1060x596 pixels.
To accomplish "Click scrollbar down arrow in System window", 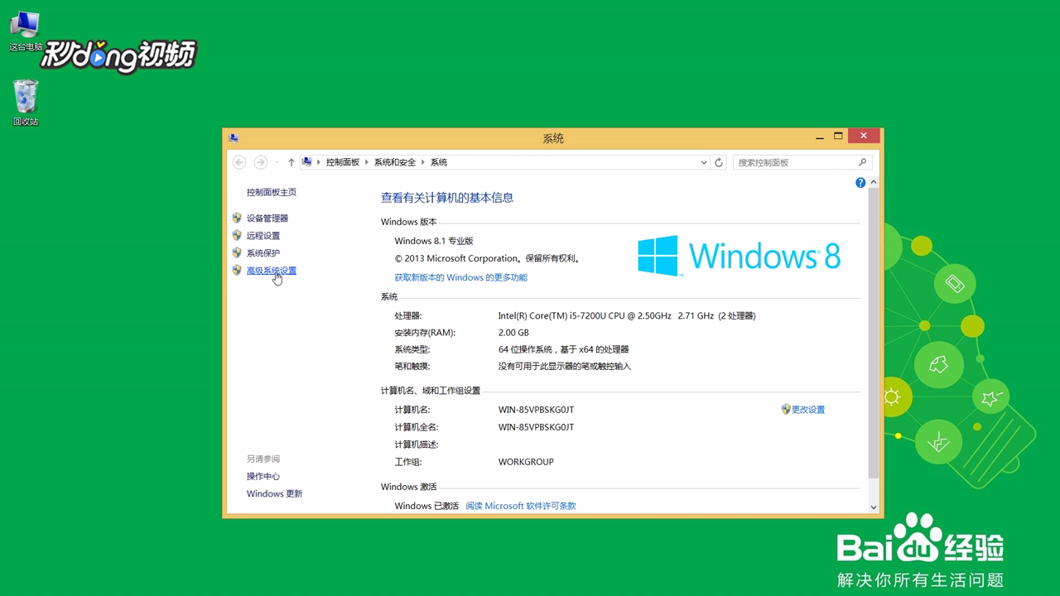I will [x=873, y=507].
